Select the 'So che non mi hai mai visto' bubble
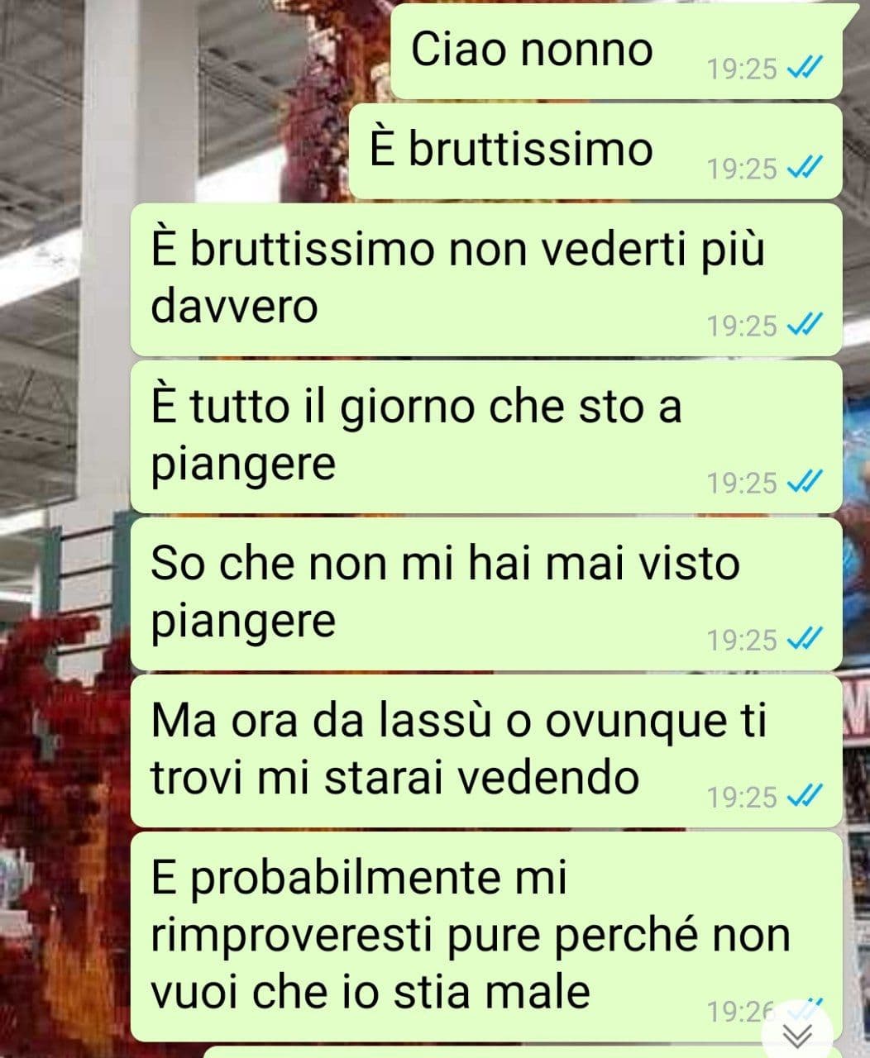 tap(486, 593)
